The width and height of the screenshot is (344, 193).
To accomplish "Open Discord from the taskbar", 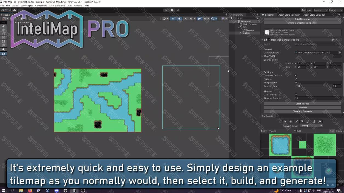I will click(56, 191).
